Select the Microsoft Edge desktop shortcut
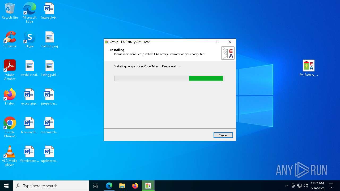This screenshot has width=340, height=191. point(29,13)
